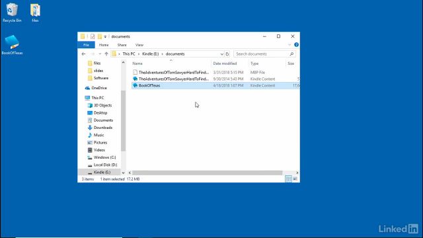Image resolution: width=423 pixels, height=238 pixels.
Task: Open the Recycle Bin desktop icon
Action: coord(12,13)
